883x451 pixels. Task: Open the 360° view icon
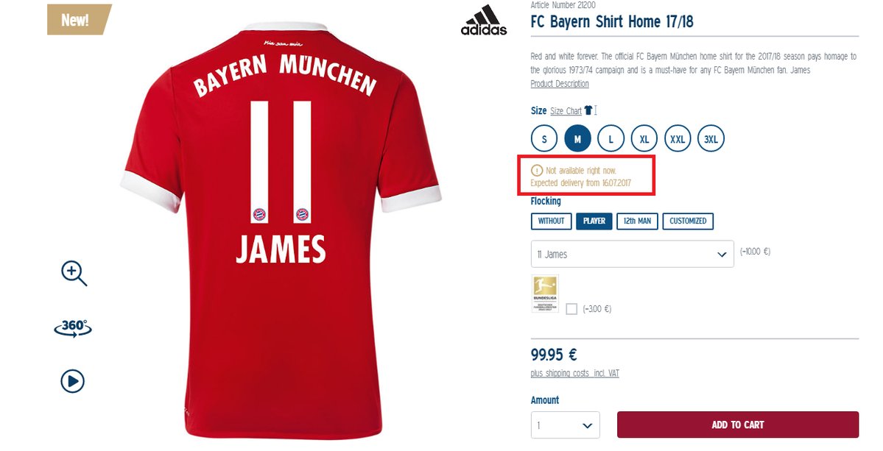point(73,328)
